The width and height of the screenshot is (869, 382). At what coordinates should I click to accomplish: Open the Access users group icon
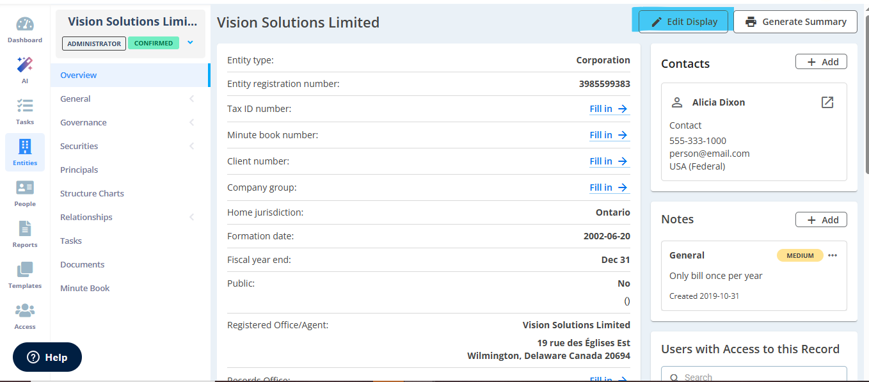pos(25,310)
